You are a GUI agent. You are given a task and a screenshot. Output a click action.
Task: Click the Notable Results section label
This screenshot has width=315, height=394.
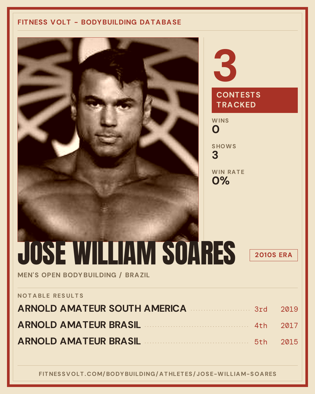[x=50, y=296]
